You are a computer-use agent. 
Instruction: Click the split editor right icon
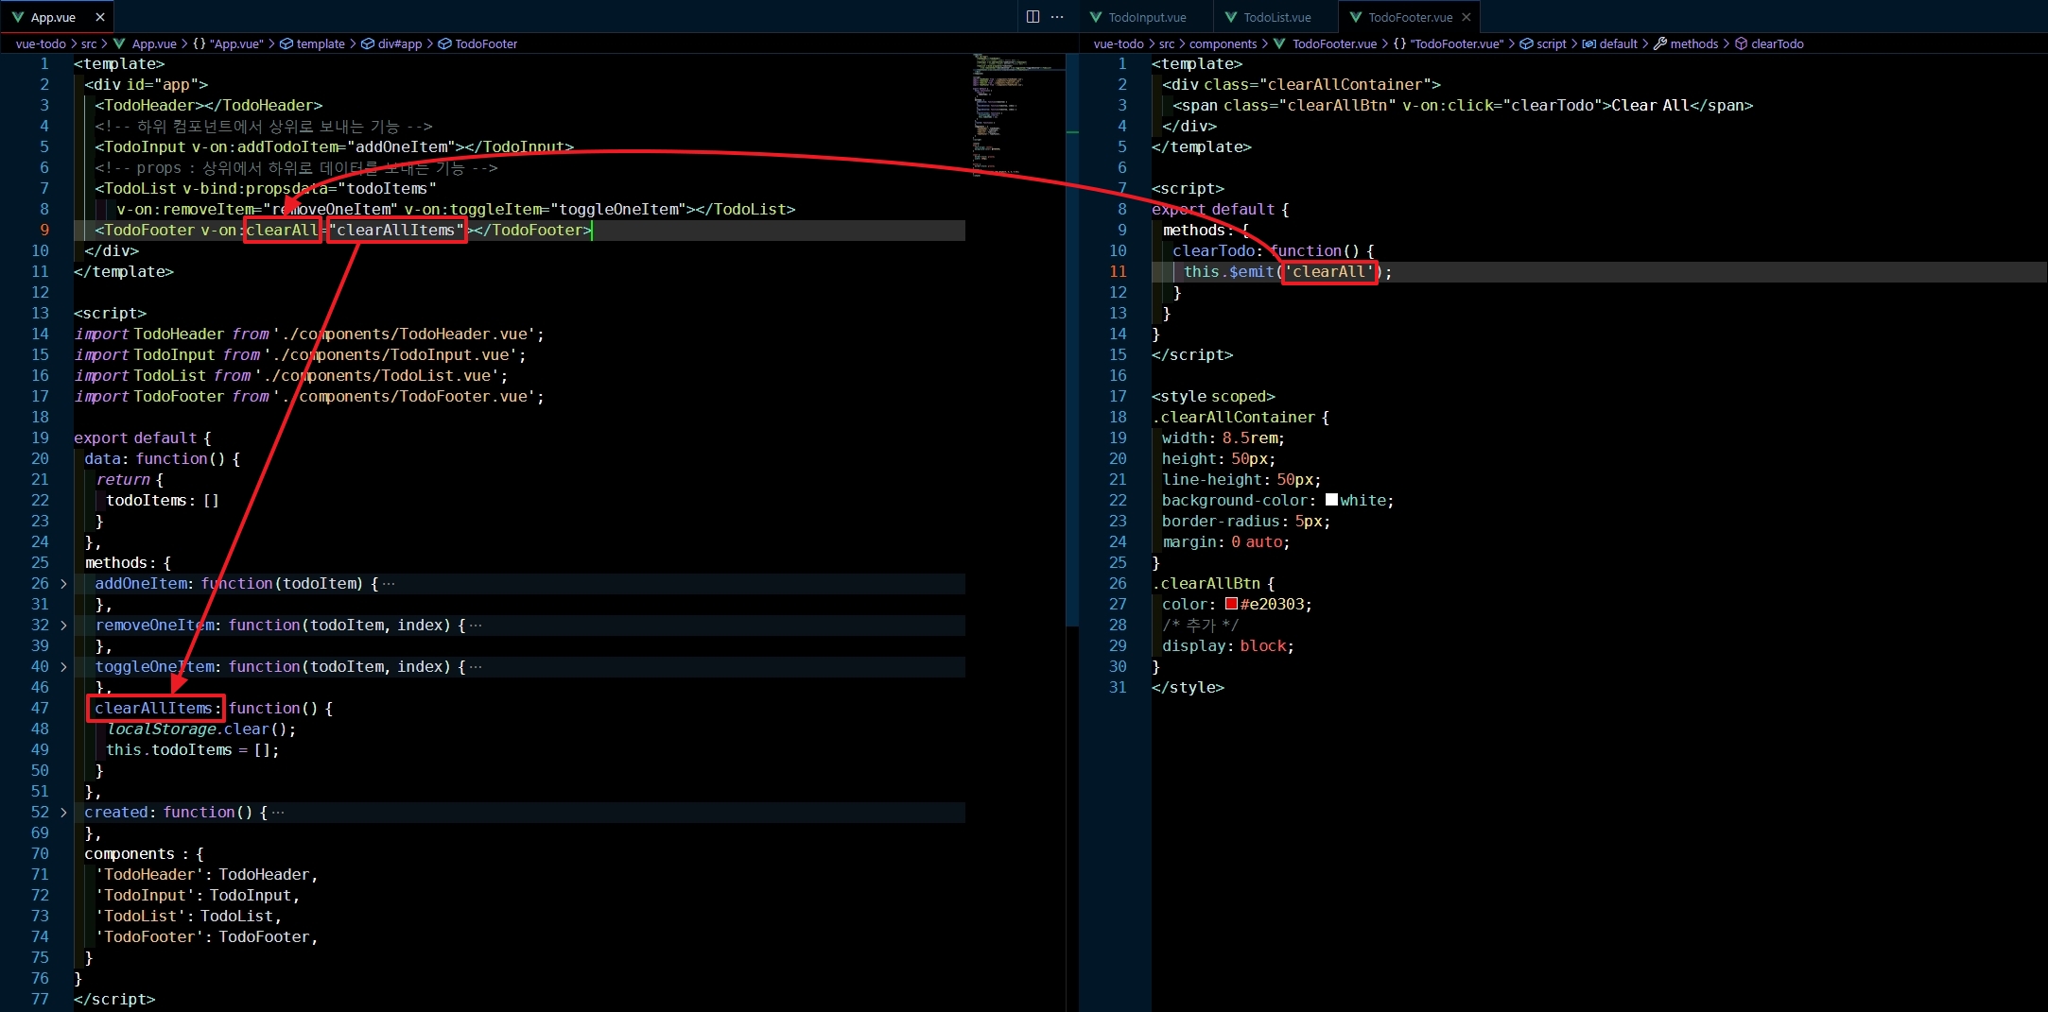coord(1033,17)
